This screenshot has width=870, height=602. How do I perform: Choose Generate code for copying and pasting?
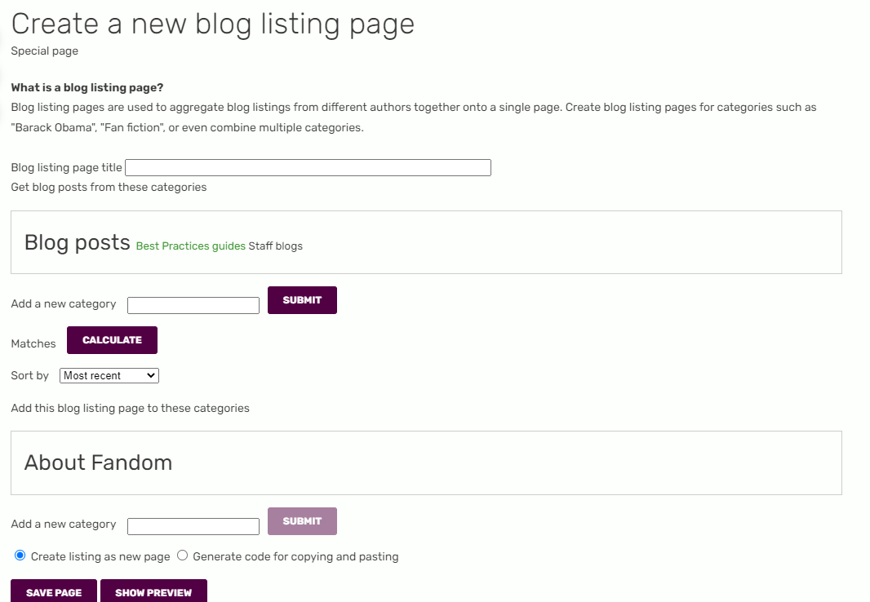(x=182, y=556)
